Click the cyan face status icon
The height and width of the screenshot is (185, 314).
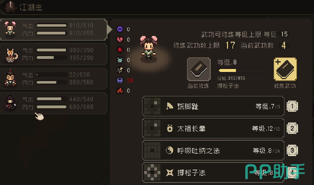(120, 60)
